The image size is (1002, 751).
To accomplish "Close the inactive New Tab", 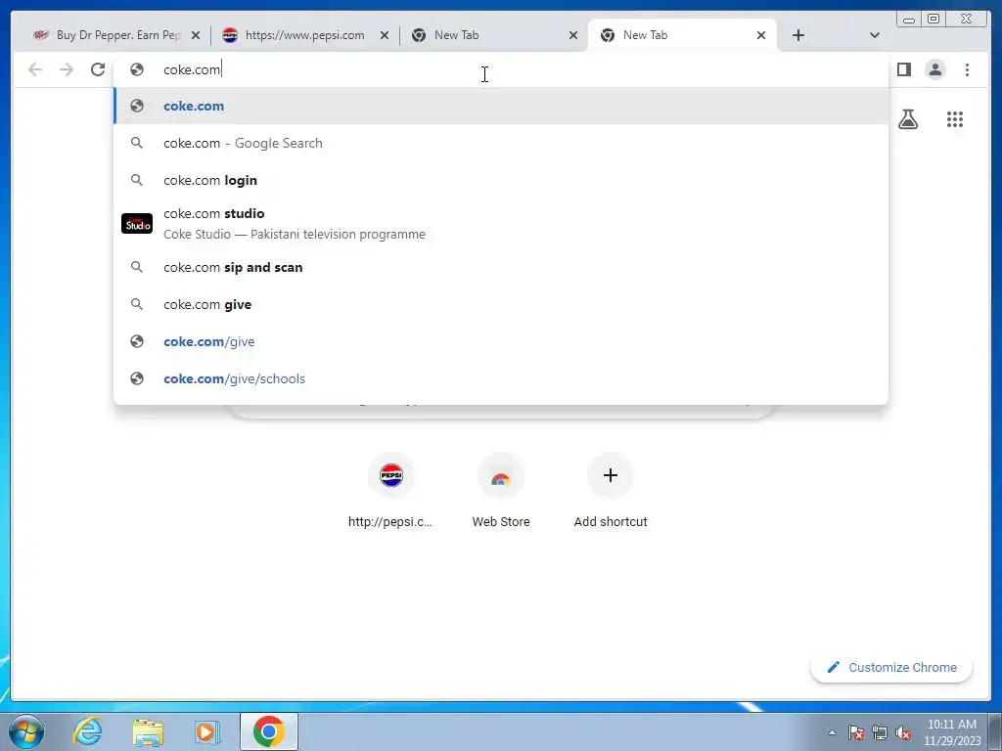I will click(x=573, y=35).
